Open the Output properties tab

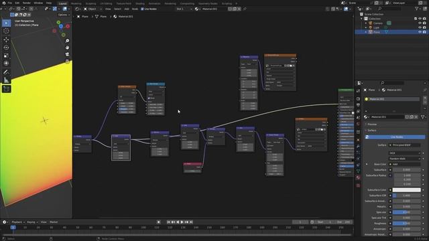pos(358,105)
